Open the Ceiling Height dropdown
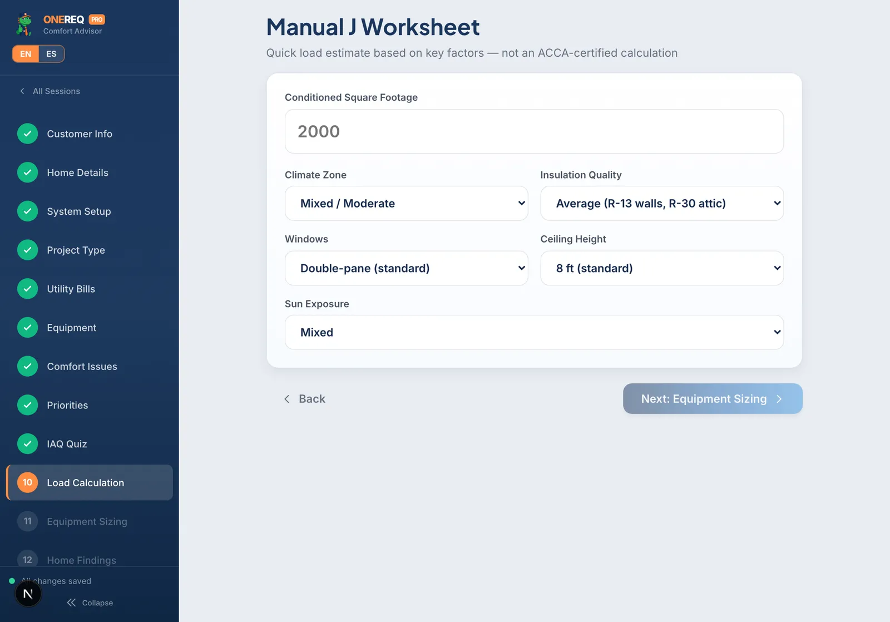The height and width of the screenshot is (622, 890). (662, 268)
